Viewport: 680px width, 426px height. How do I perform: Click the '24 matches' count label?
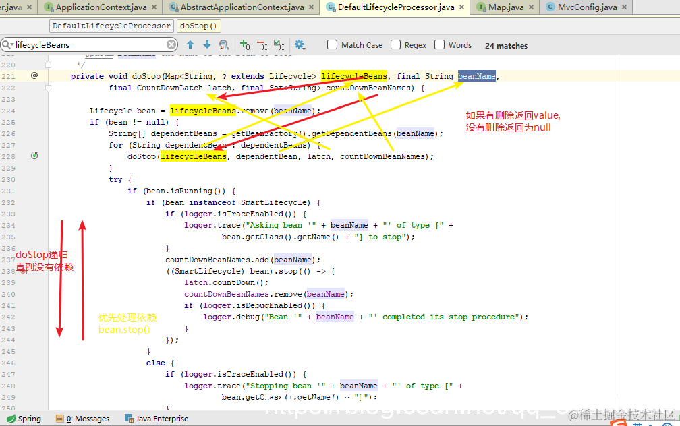[506, 46]
